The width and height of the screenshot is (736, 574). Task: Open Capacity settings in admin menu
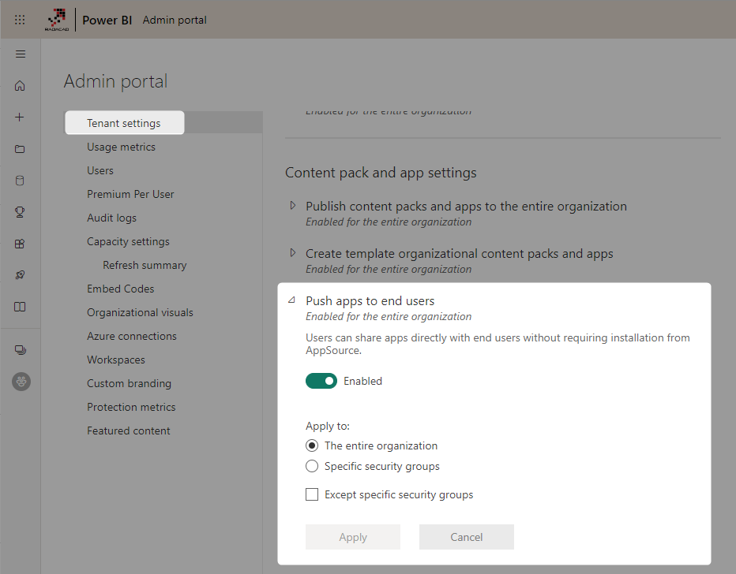coord(128,241)
